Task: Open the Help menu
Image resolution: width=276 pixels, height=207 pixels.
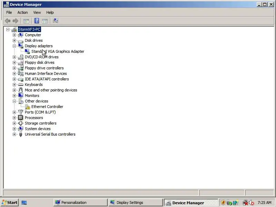Action: point(50,12)
